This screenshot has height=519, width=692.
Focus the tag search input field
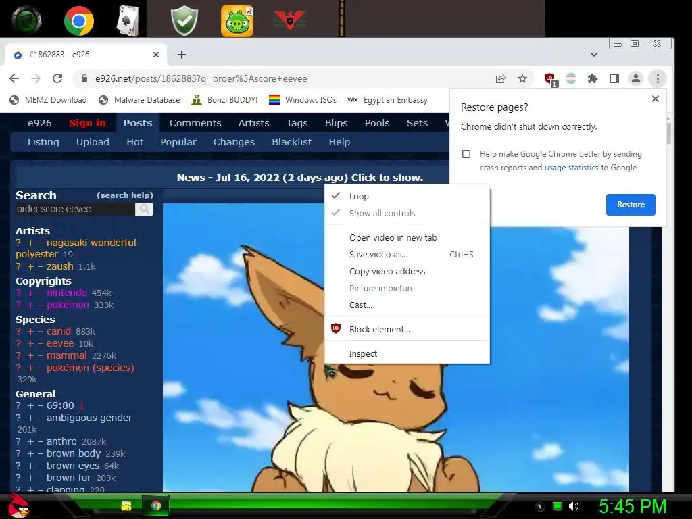(x=76, y=209)
